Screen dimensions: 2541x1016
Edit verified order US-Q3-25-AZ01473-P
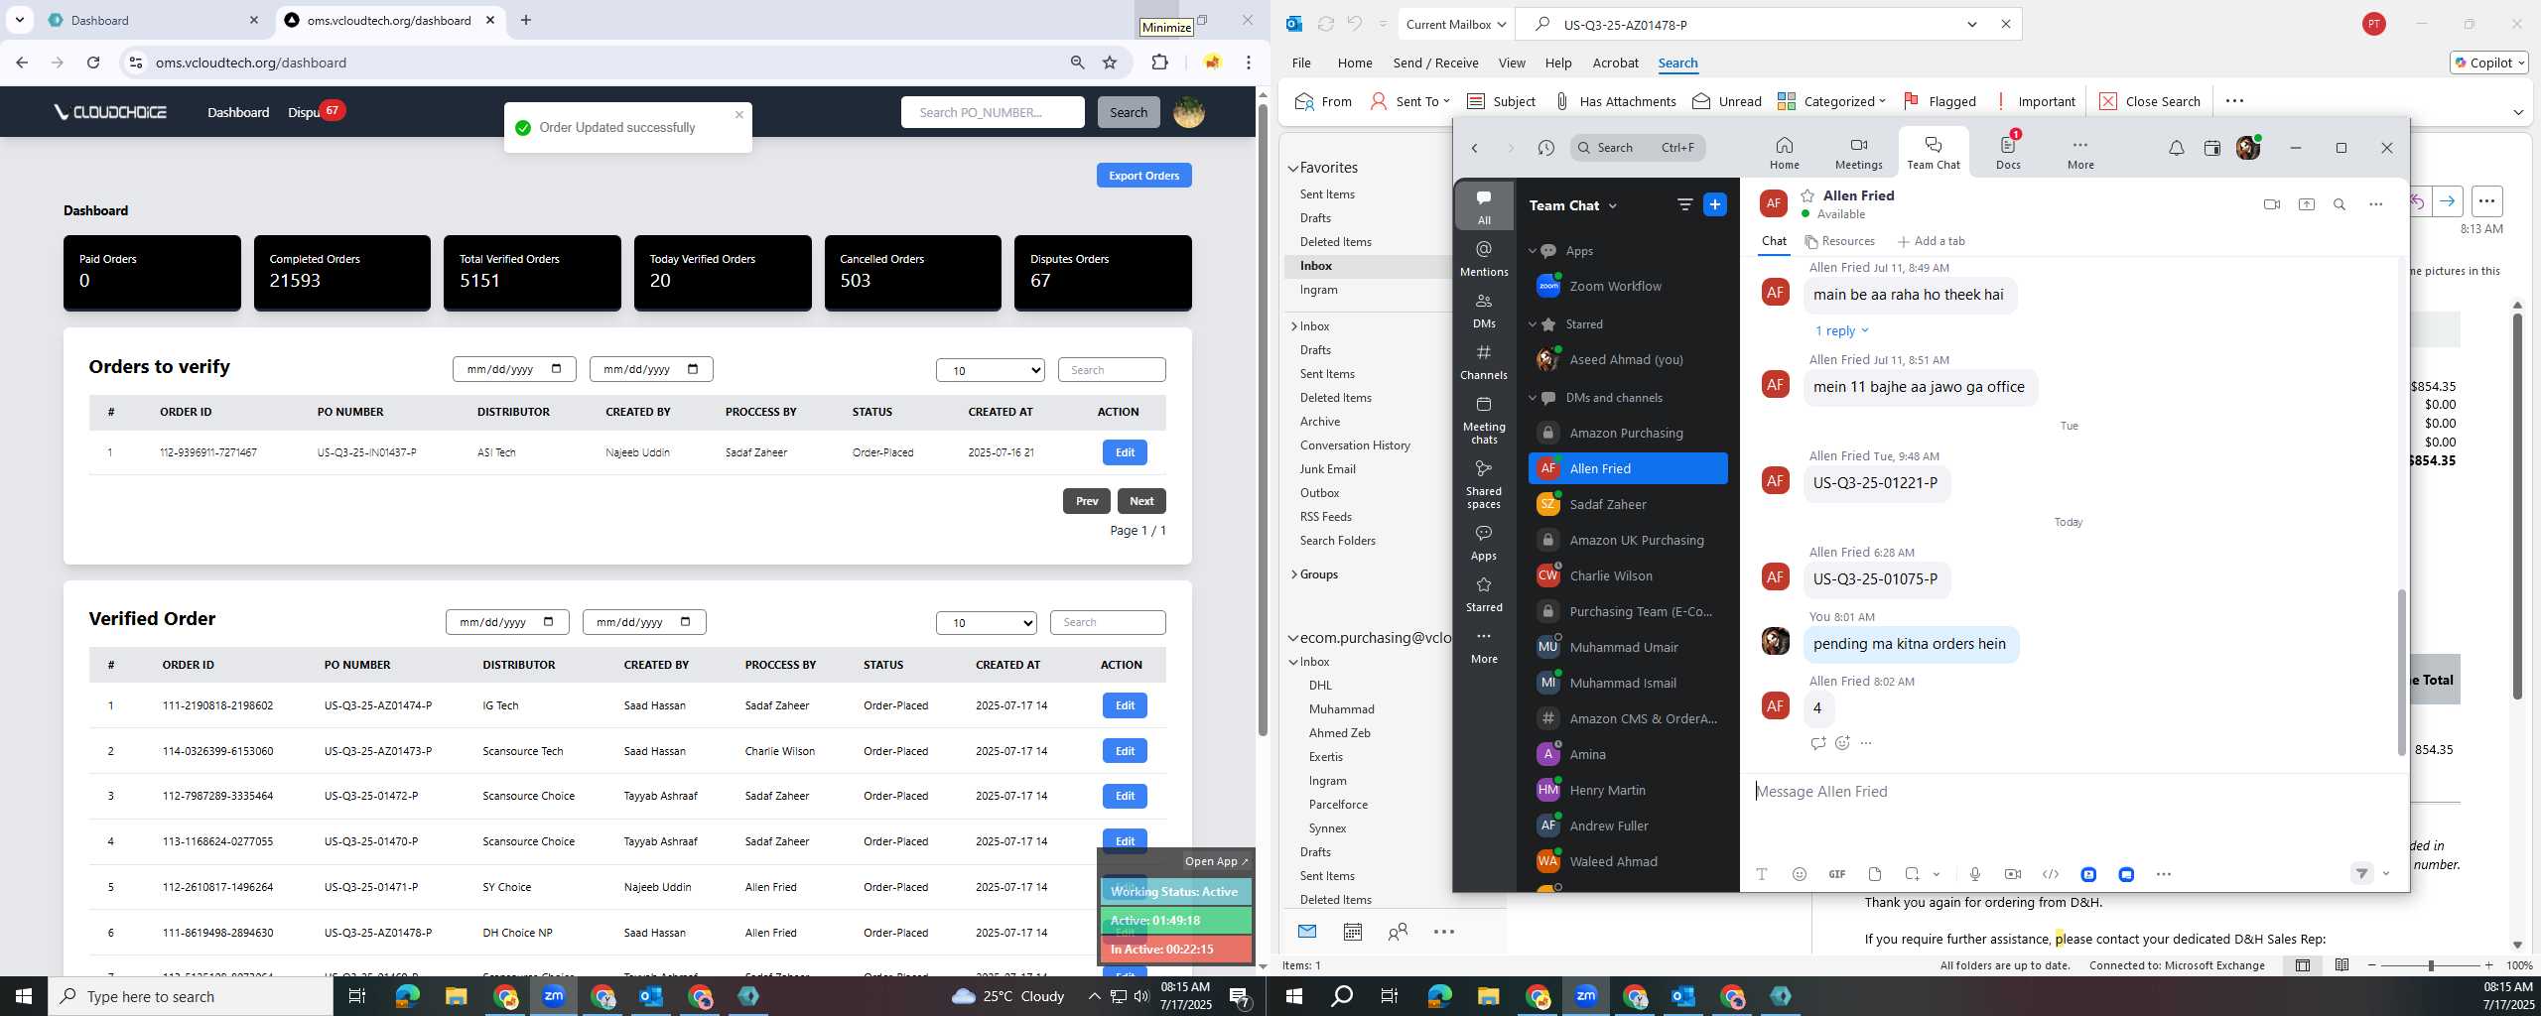pyautogui.click(x=1125, y=751)
